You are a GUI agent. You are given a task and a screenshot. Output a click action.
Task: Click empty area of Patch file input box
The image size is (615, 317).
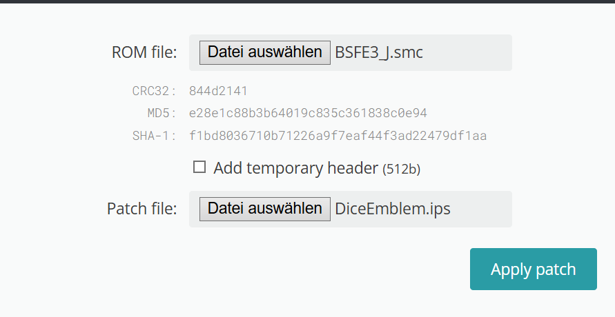pos(480,209)
